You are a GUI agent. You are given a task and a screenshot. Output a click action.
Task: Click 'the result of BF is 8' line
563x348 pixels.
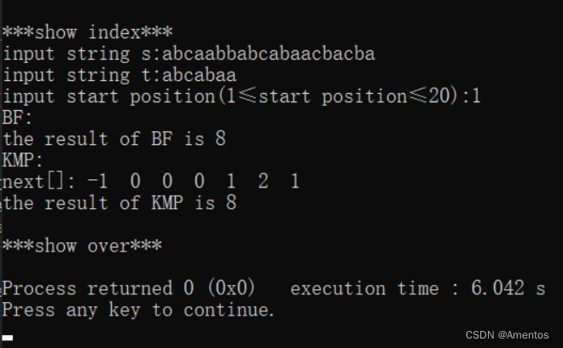tap(114, 139)
